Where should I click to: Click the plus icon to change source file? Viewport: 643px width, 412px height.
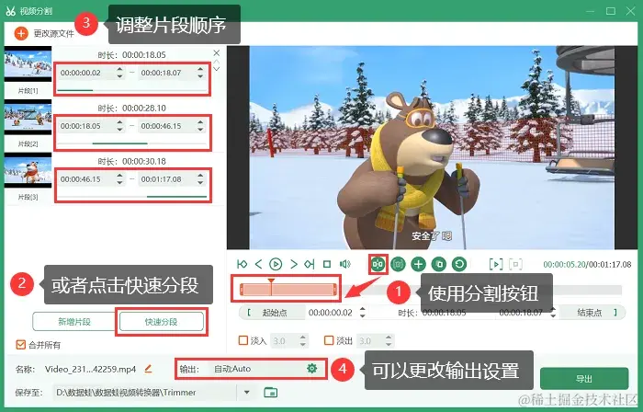[x=21, y=33]
